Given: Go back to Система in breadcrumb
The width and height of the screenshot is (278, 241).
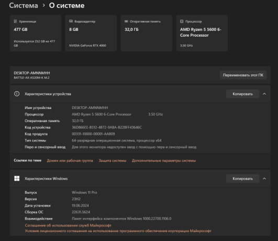Looking at the screenshot, I should [x=24, y=6].
